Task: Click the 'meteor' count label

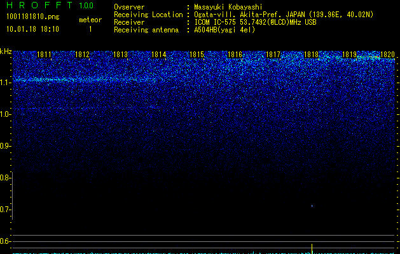Action: (x=90, y=20)
